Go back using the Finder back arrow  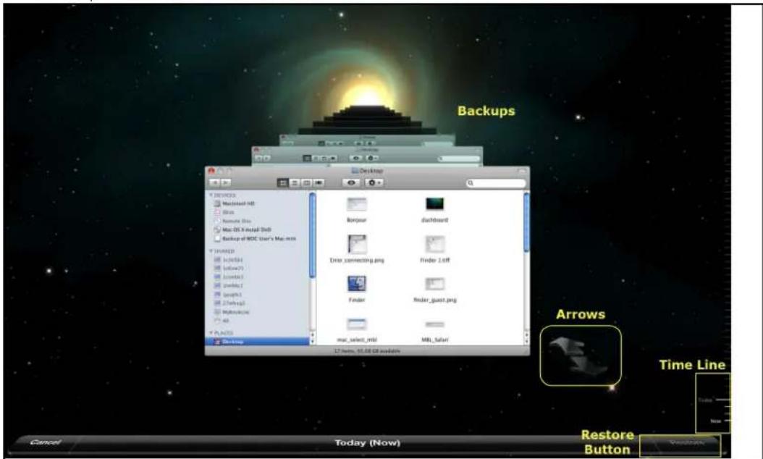point(214,182)
